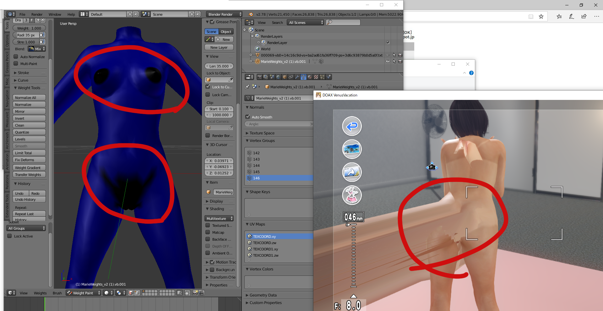Open All Groups subset dropdown
Viewport: 603px width, 311px height.
[x=26, y=228]
